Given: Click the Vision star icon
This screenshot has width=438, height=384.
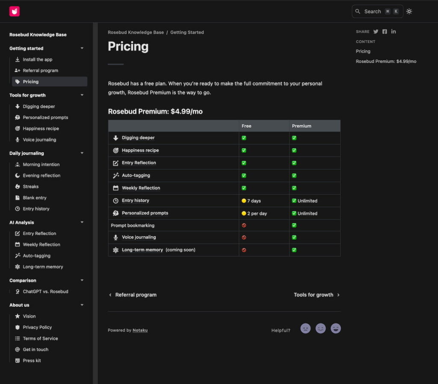Looking at the screenshot, I should tap(17, 316).
